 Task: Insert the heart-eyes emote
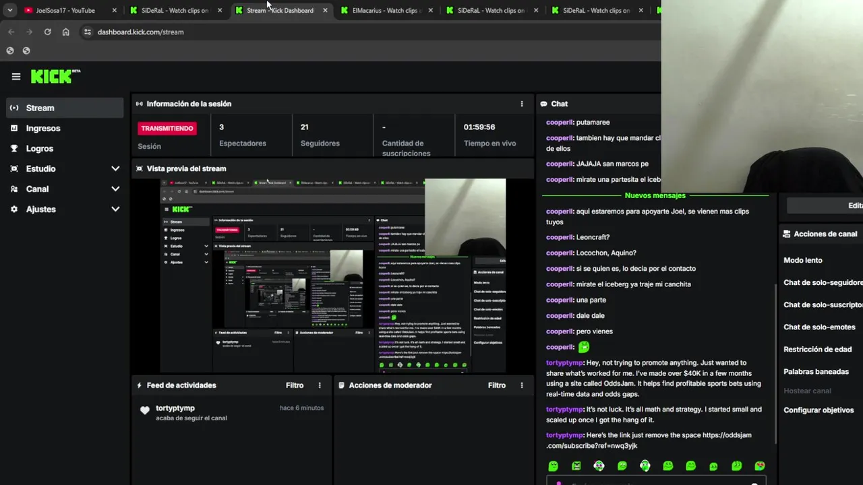point(760,465)
